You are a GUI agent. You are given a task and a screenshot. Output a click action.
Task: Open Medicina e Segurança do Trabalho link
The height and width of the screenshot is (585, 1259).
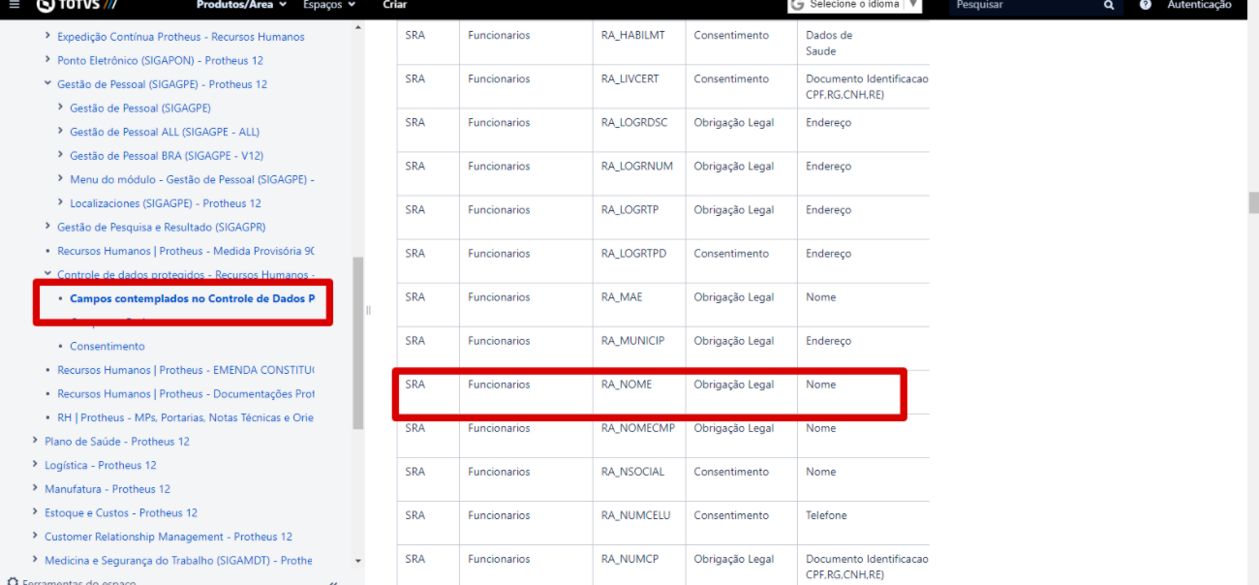[178, 560]
